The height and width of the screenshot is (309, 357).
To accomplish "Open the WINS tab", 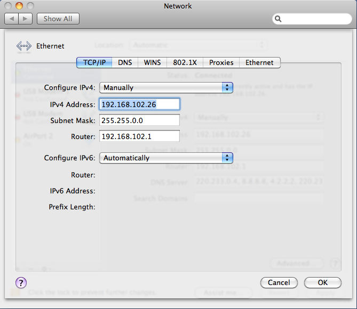I will pos(152,62).
